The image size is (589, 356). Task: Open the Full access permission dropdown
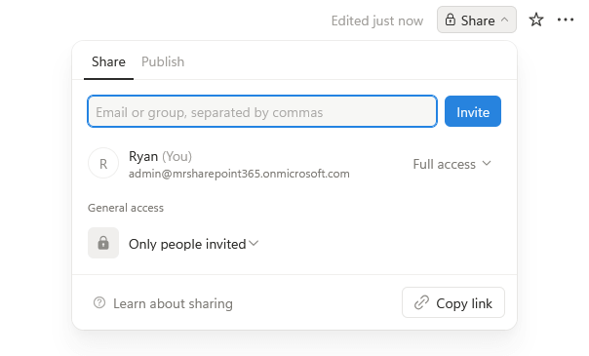click(x=452, y=164)
